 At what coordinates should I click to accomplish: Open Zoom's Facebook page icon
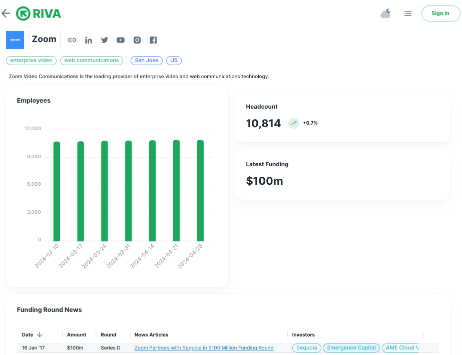(x=153, y=40)
